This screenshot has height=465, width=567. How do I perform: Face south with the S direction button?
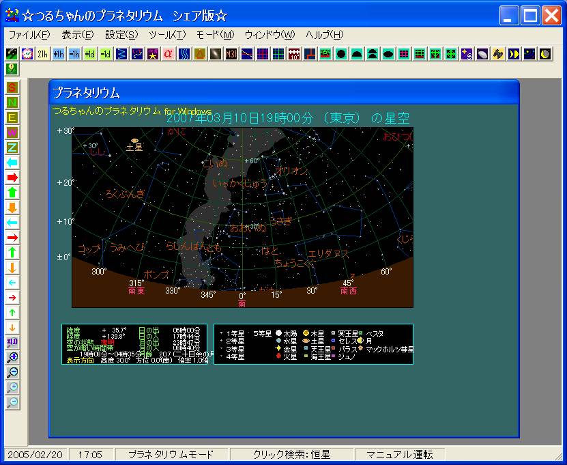pyautogui.click(x=12, y=87)
